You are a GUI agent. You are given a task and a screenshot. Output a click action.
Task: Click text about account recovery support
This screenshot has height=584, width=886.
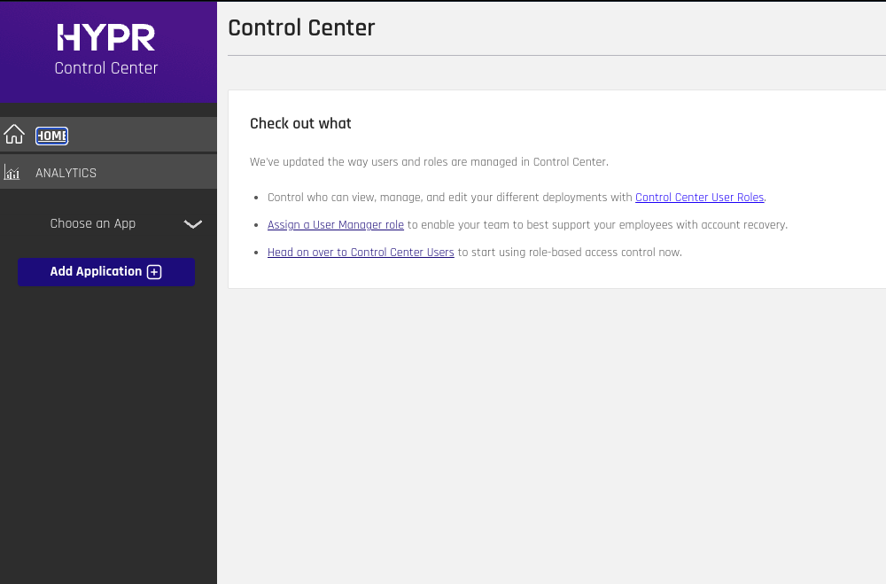pos(597,225)
